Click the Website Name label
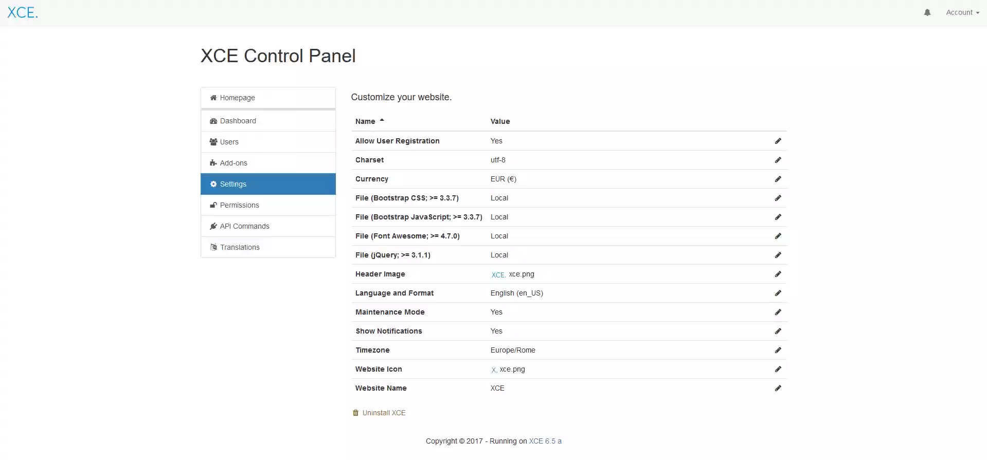 pos(381,388)
